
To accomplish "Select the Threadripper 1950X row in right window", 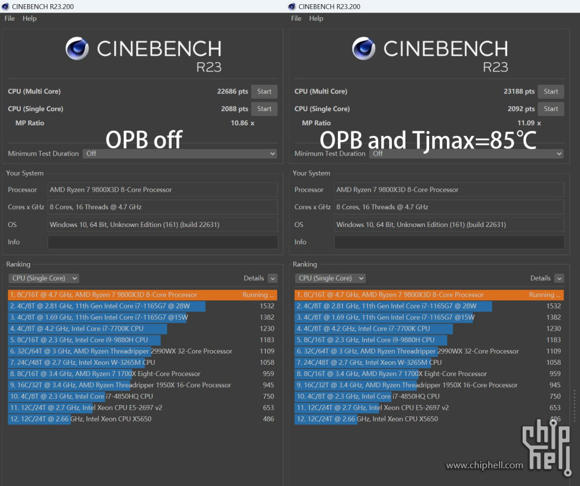I will 429,385.
